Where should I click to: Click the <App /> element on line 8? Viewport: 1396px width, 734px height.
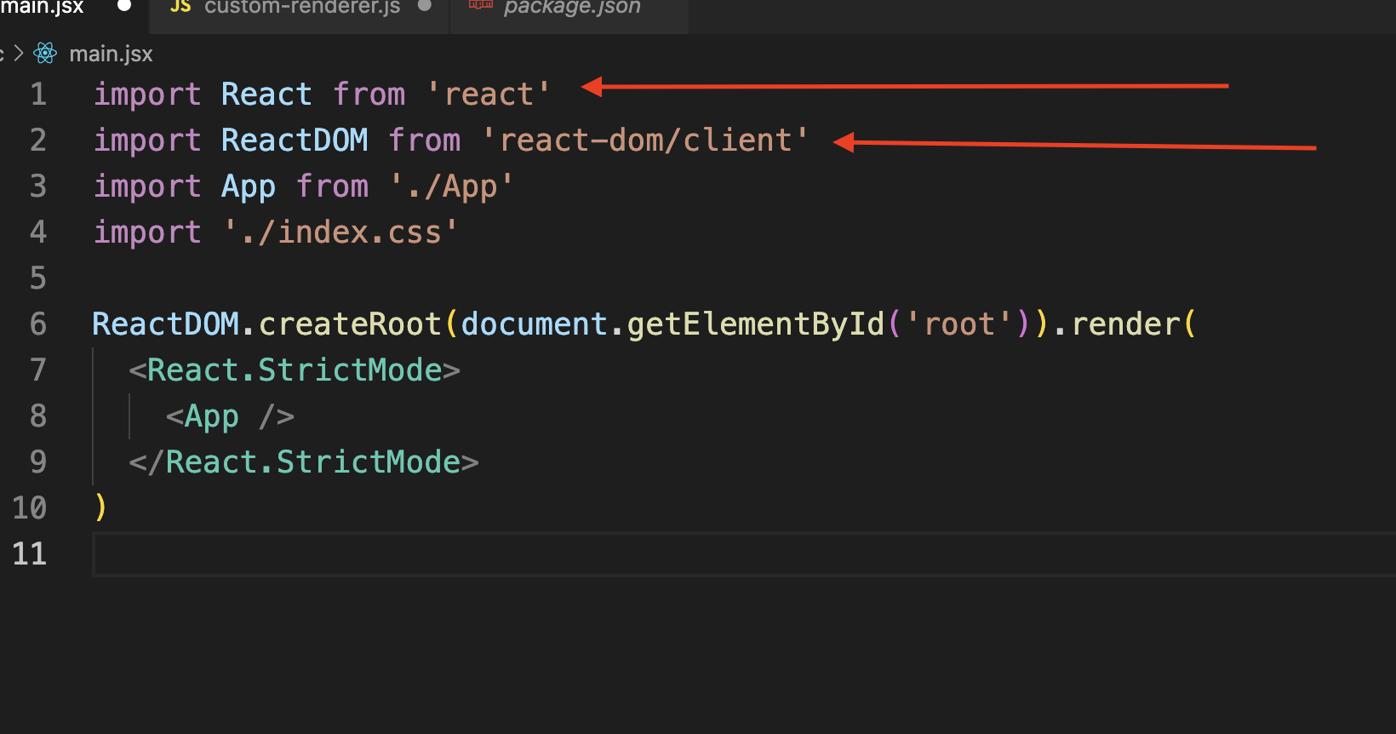pos(230,416)
